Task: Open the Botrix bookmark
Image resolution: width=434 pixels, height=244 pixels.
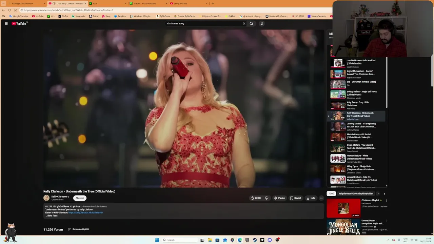Action: [x=94, y=16]
